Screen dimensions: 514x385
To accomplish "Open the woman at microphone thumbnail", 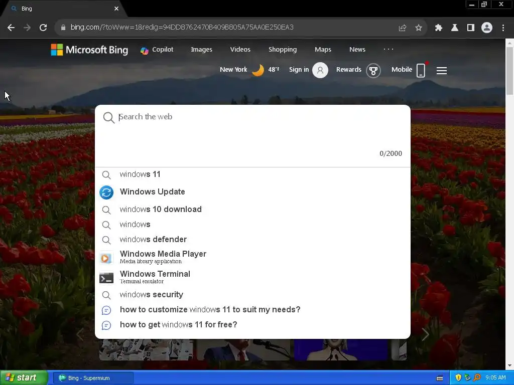I will [341, 349].
